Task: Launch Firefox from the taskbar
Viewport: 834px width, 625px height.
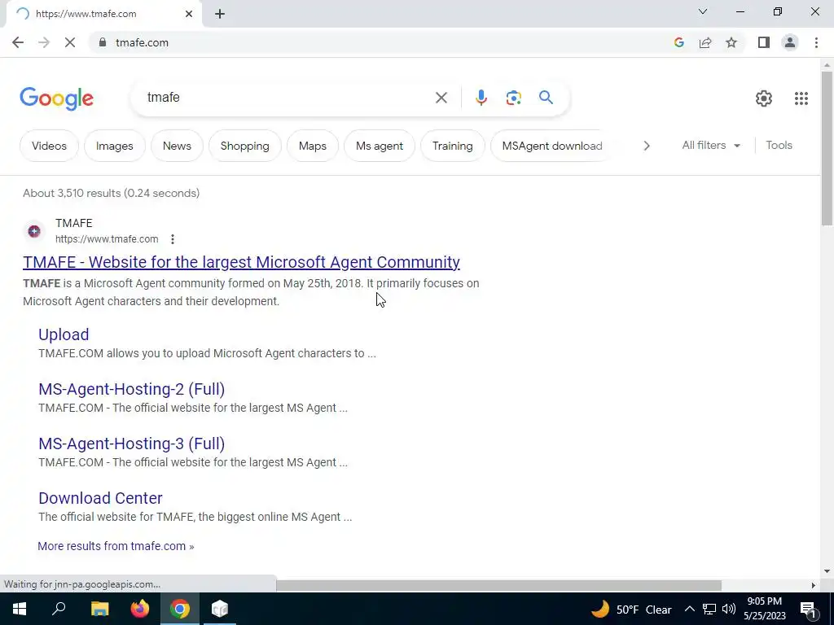Action: [x=140, y=609]
